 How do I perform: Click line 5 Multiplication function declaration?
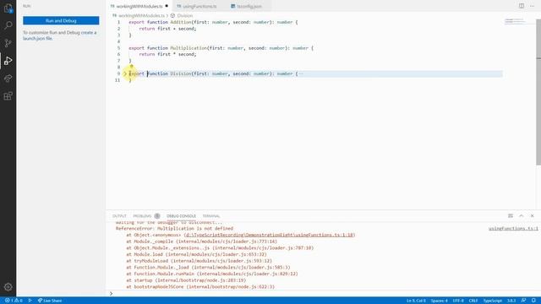pos(221,48)
